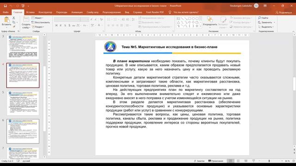The height and width of the screenshot is (166, 296).
Task: Copy selection using the Copy icon
Action: pyautogui.click(x=14, y=22)
